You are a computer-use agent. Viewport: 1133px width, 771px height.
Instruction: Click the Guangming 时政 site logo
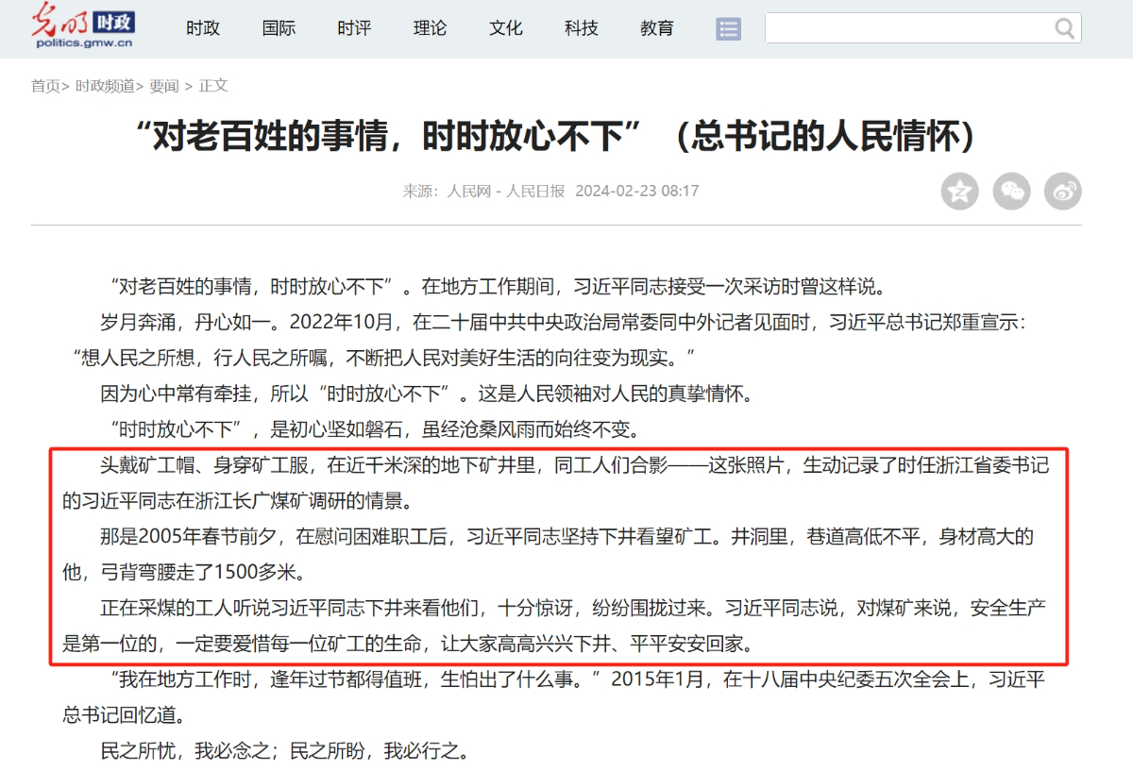[x=83, y=25]
